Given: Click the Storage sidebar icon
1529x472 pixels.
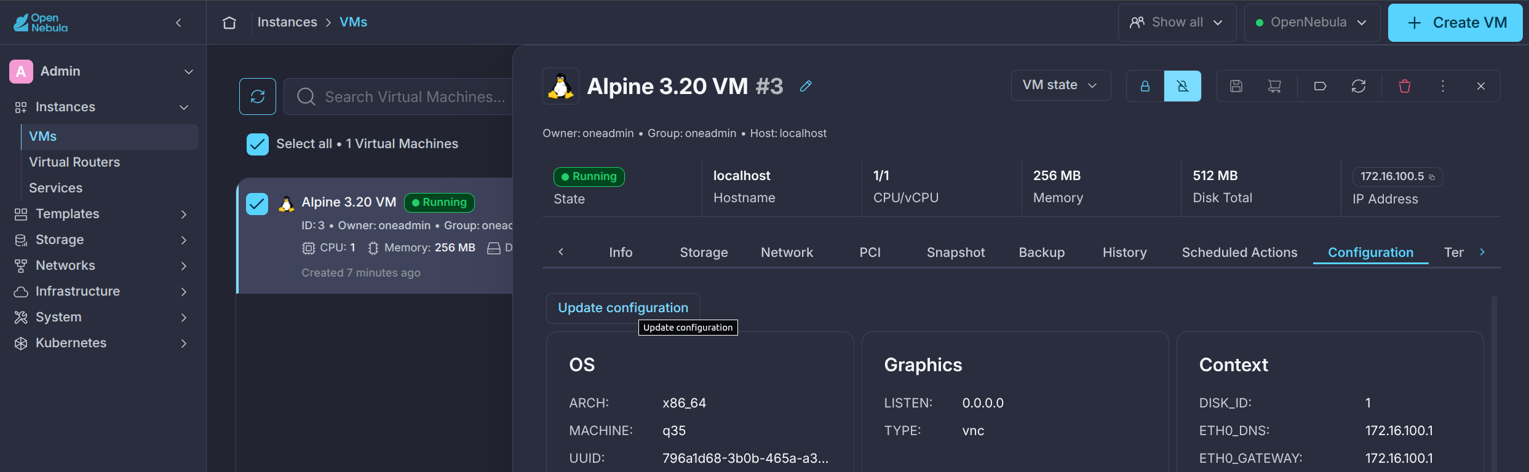Looking at the screenshot, I should click(21, 240).
